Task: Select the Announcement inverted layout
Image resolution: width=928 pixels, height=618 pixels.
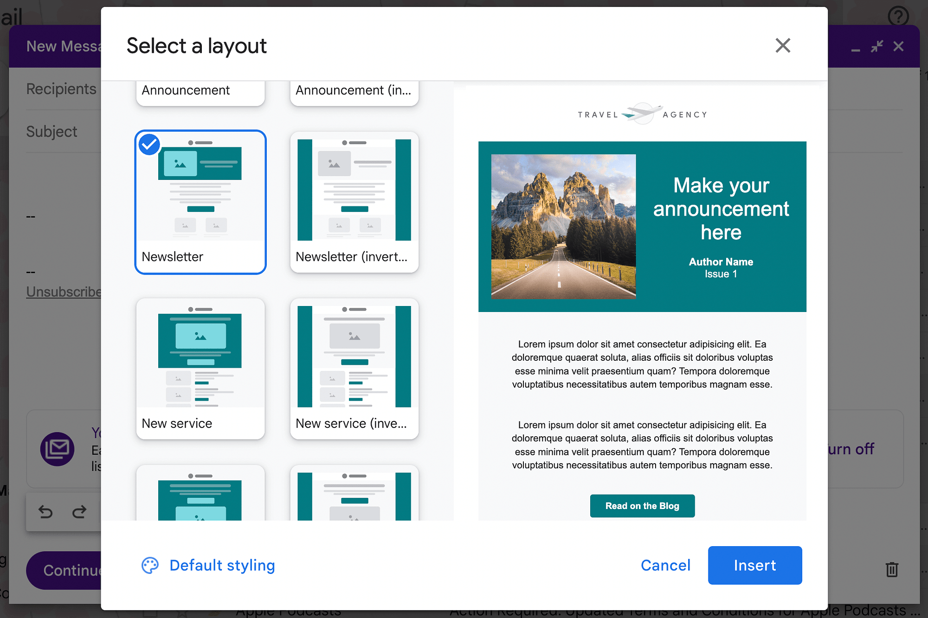Action: [x=353, y=90]
